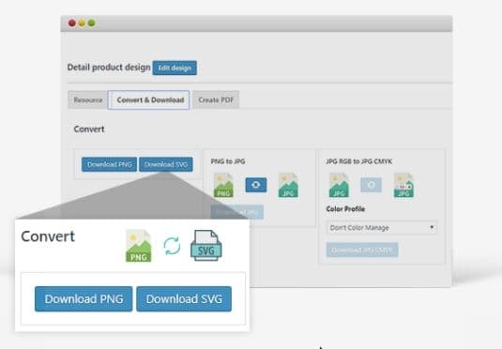This screenshot has width=502, height=349.
Task: Click the Color Profile dropdown arrow
Action: point(432,227)
